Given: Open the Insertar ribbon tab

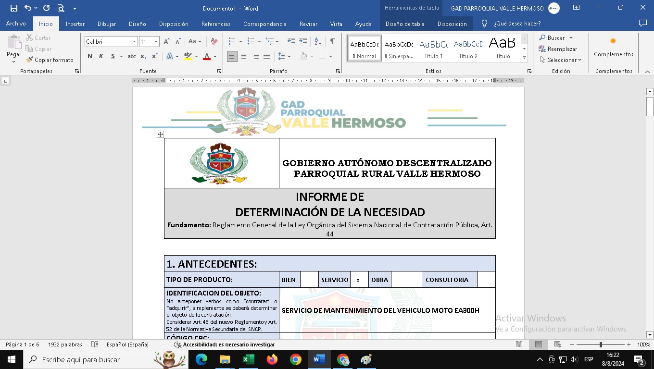Looking at the screenshot, I should 75,24.
